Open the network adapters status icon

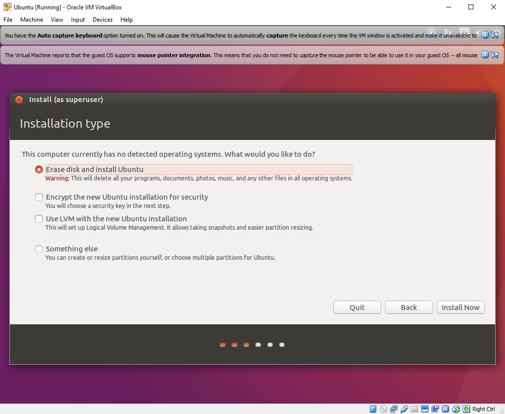393,409
